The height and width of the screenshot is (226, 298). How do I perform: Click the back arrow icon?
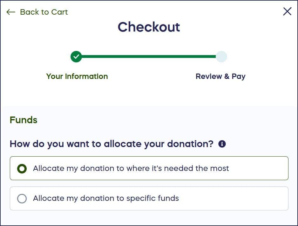tap(11, 12)
